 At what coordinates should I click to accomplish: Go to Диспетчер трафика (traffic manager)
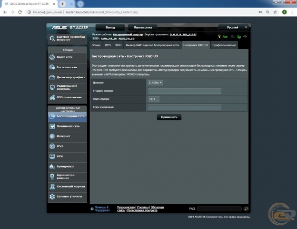[67, 77]
